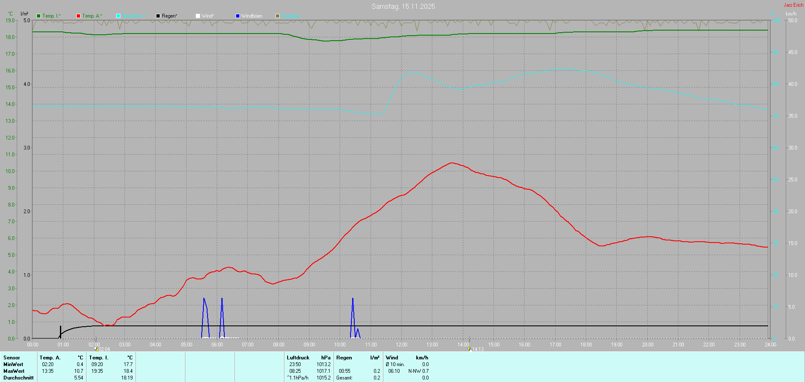Viewport: 805px width, 382px height.
Task: Click the Wind column header in table
Action: tap(392, 358)
